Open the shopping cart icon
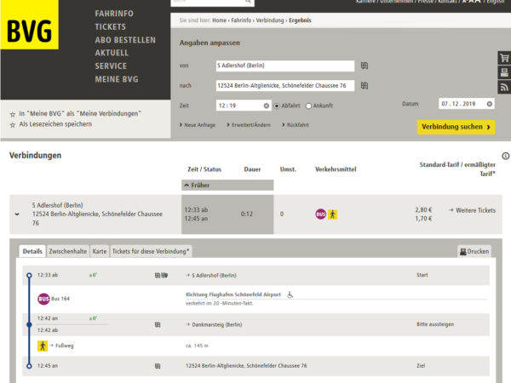 click(503, 58)
